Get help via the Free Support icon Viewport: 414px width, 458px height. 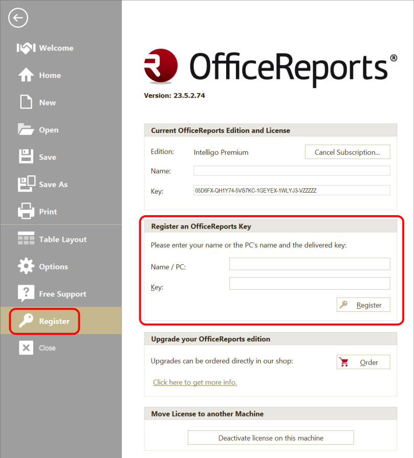[x=26, y=293]
